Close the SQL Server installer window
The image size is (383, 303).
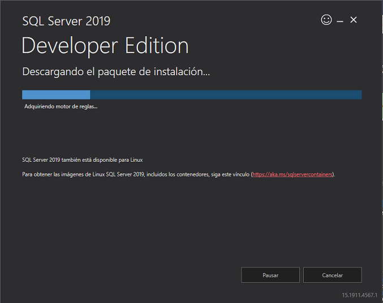tap(353, 20)
